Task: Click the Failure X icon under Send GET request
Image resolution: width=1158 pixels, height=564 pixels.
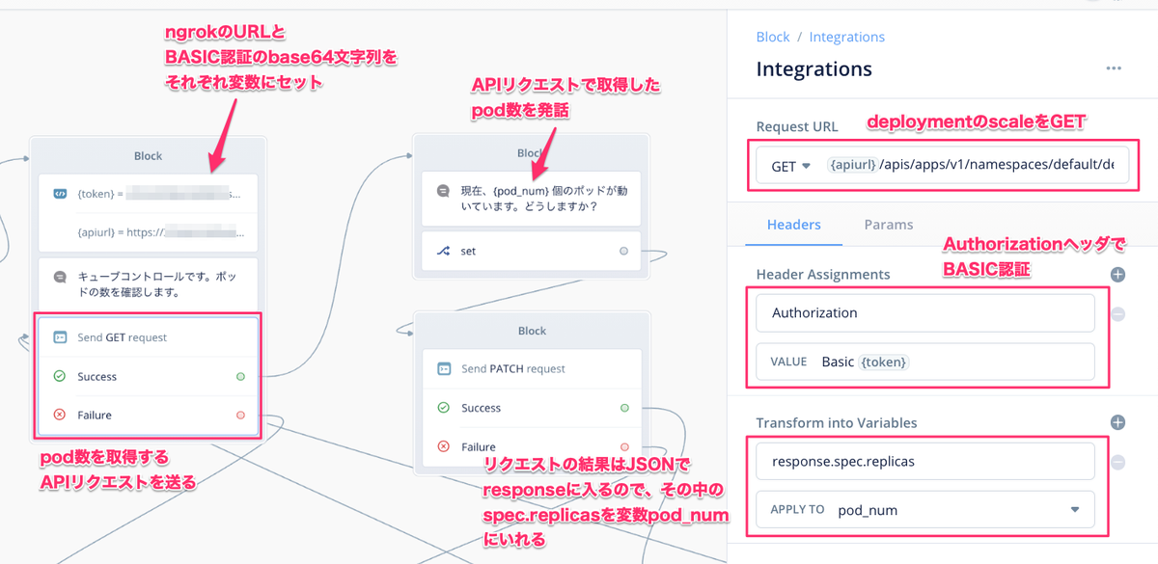Action: coord(60,415)
